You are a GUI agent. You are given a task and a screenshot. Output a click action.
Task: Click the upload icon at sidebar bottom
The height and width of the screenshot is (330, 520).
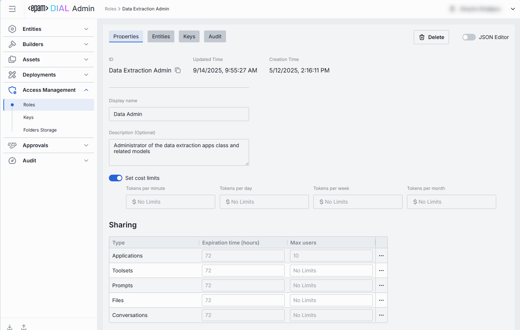click(24, 327)
